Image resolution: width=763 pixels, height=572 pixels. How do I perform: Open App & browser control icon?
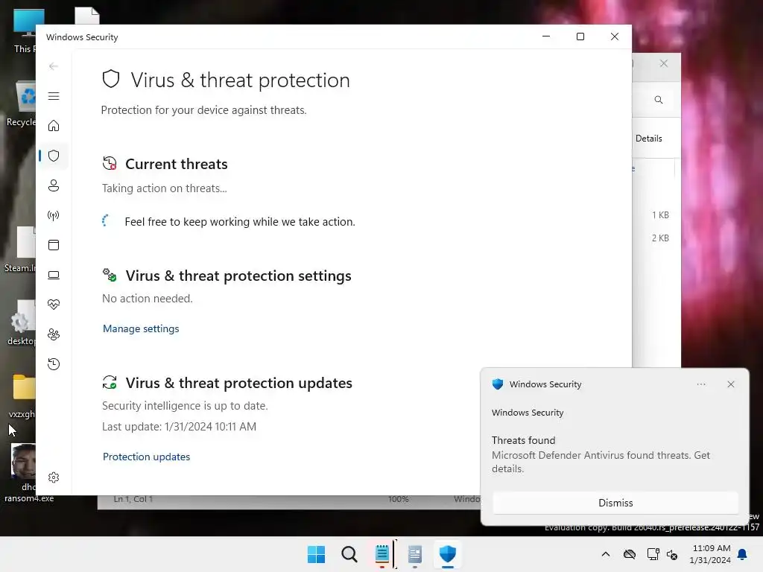[x=54, y=245]
